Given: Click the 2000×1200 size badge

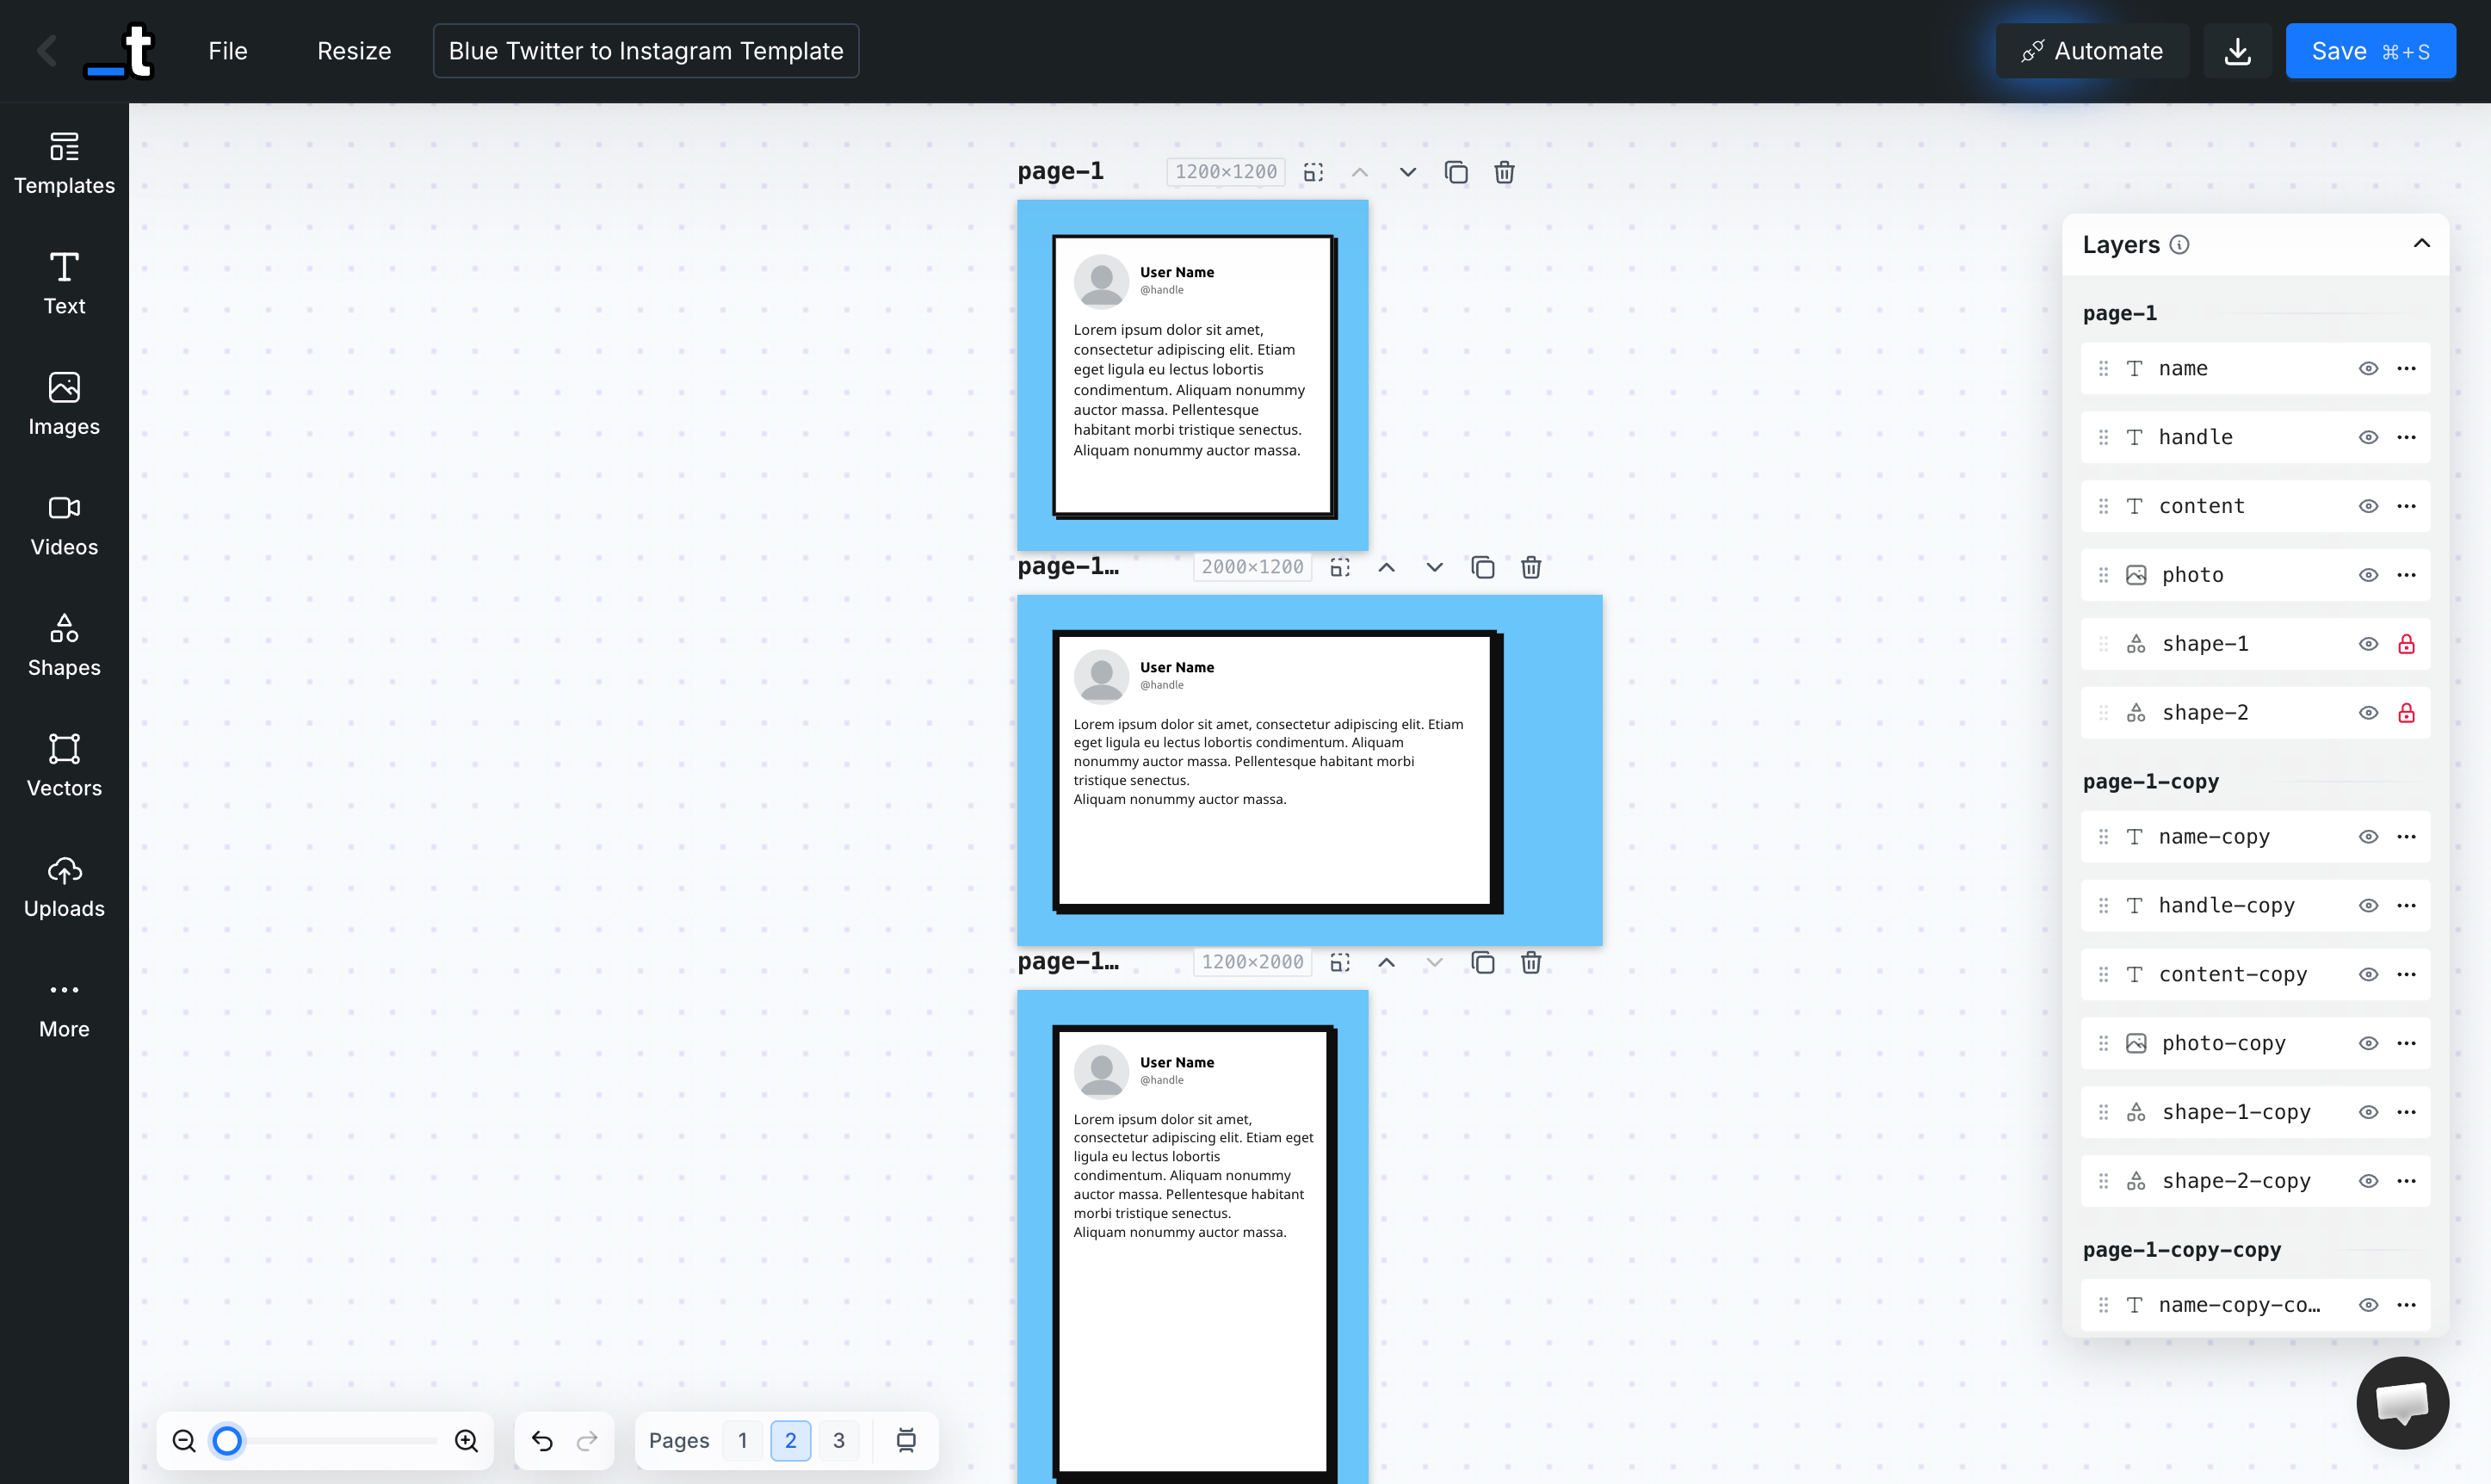Looking at the screenshot, I should point(1252,567).
